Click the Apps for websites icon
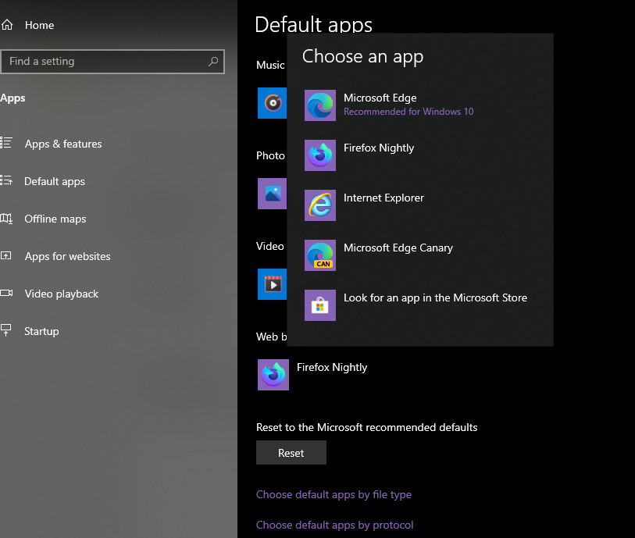The width and height of the screenshot is (635, 538). [6, 255]
